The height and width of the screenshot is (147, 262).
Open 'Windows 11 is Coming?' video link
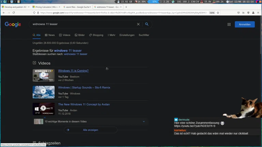73,70
